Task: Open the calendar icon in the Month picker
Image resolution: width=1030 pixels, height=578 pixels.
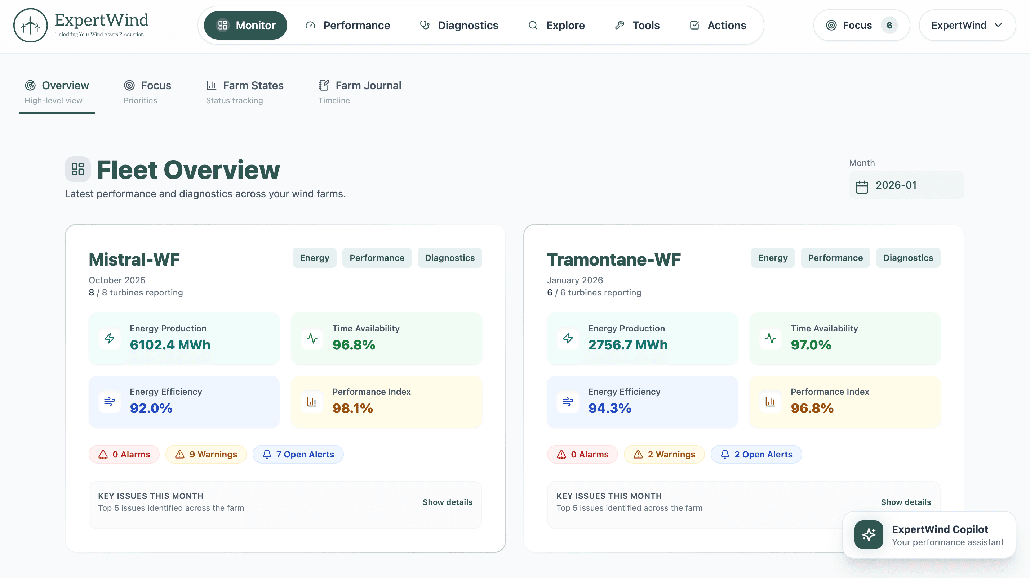Action: (x=862, y=185)
